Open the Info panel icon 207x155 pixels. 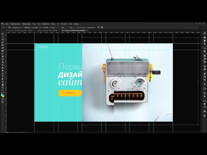click(x=205, y=101)
